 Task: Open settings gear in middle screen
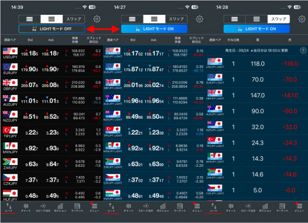200,19
